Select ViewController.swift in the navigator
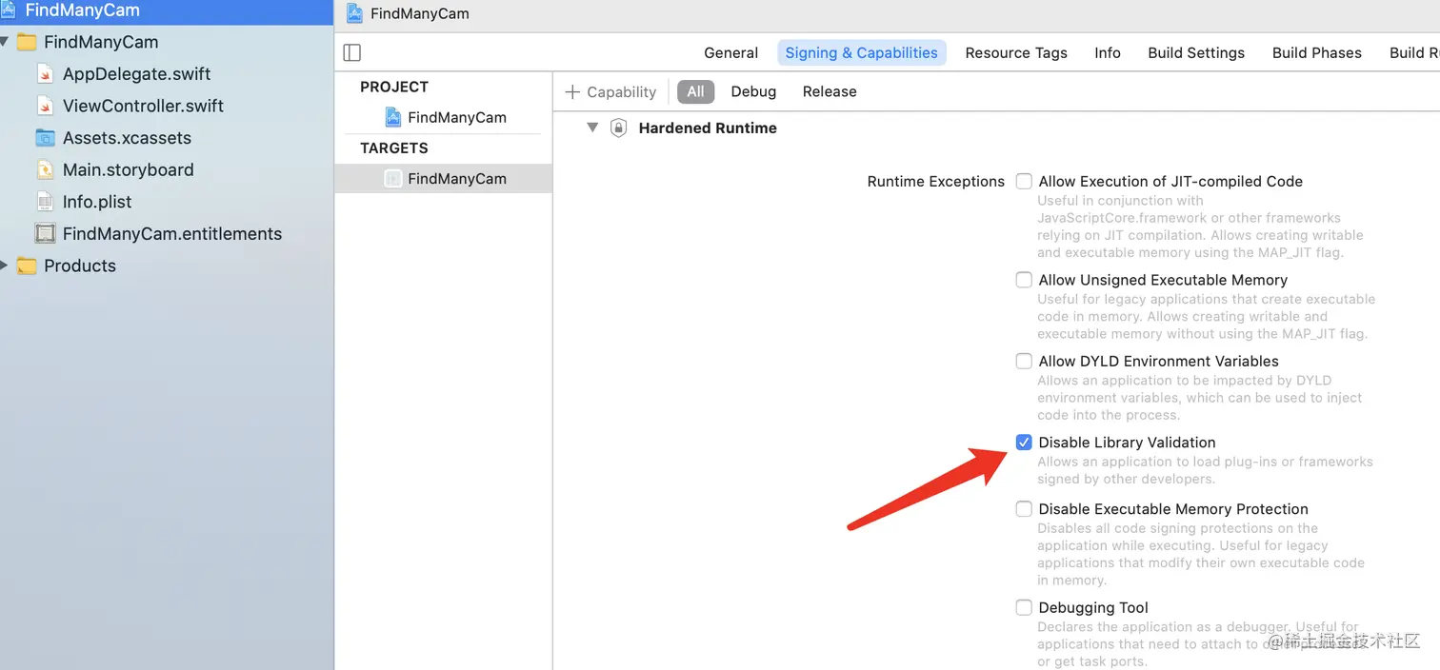Viewport: 1440px width, 670px height. click(143, 106)
